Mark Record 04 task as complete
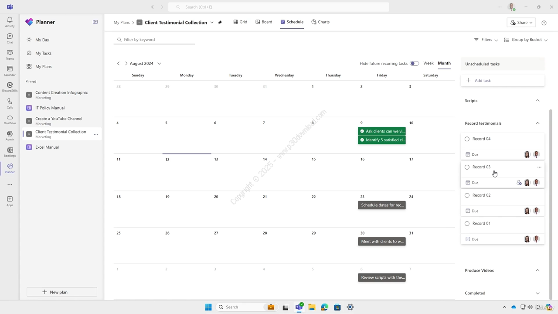 467,139
